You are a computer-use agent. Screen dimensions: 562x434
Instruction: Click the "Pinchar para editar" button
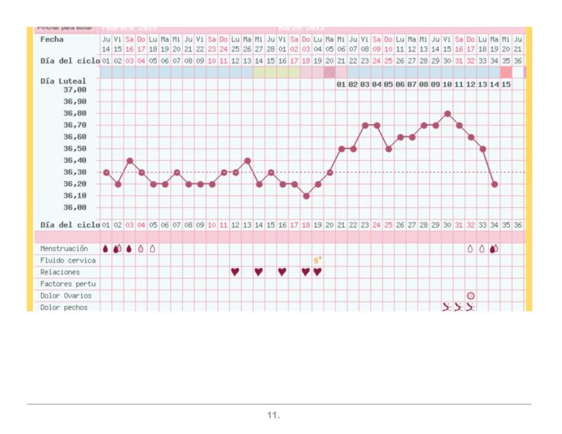[65, 28]
